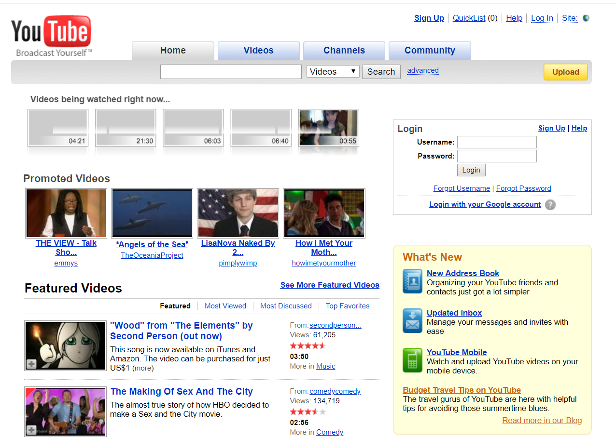Visit emmys channel link
616x438 pixels.
(66, 263)
